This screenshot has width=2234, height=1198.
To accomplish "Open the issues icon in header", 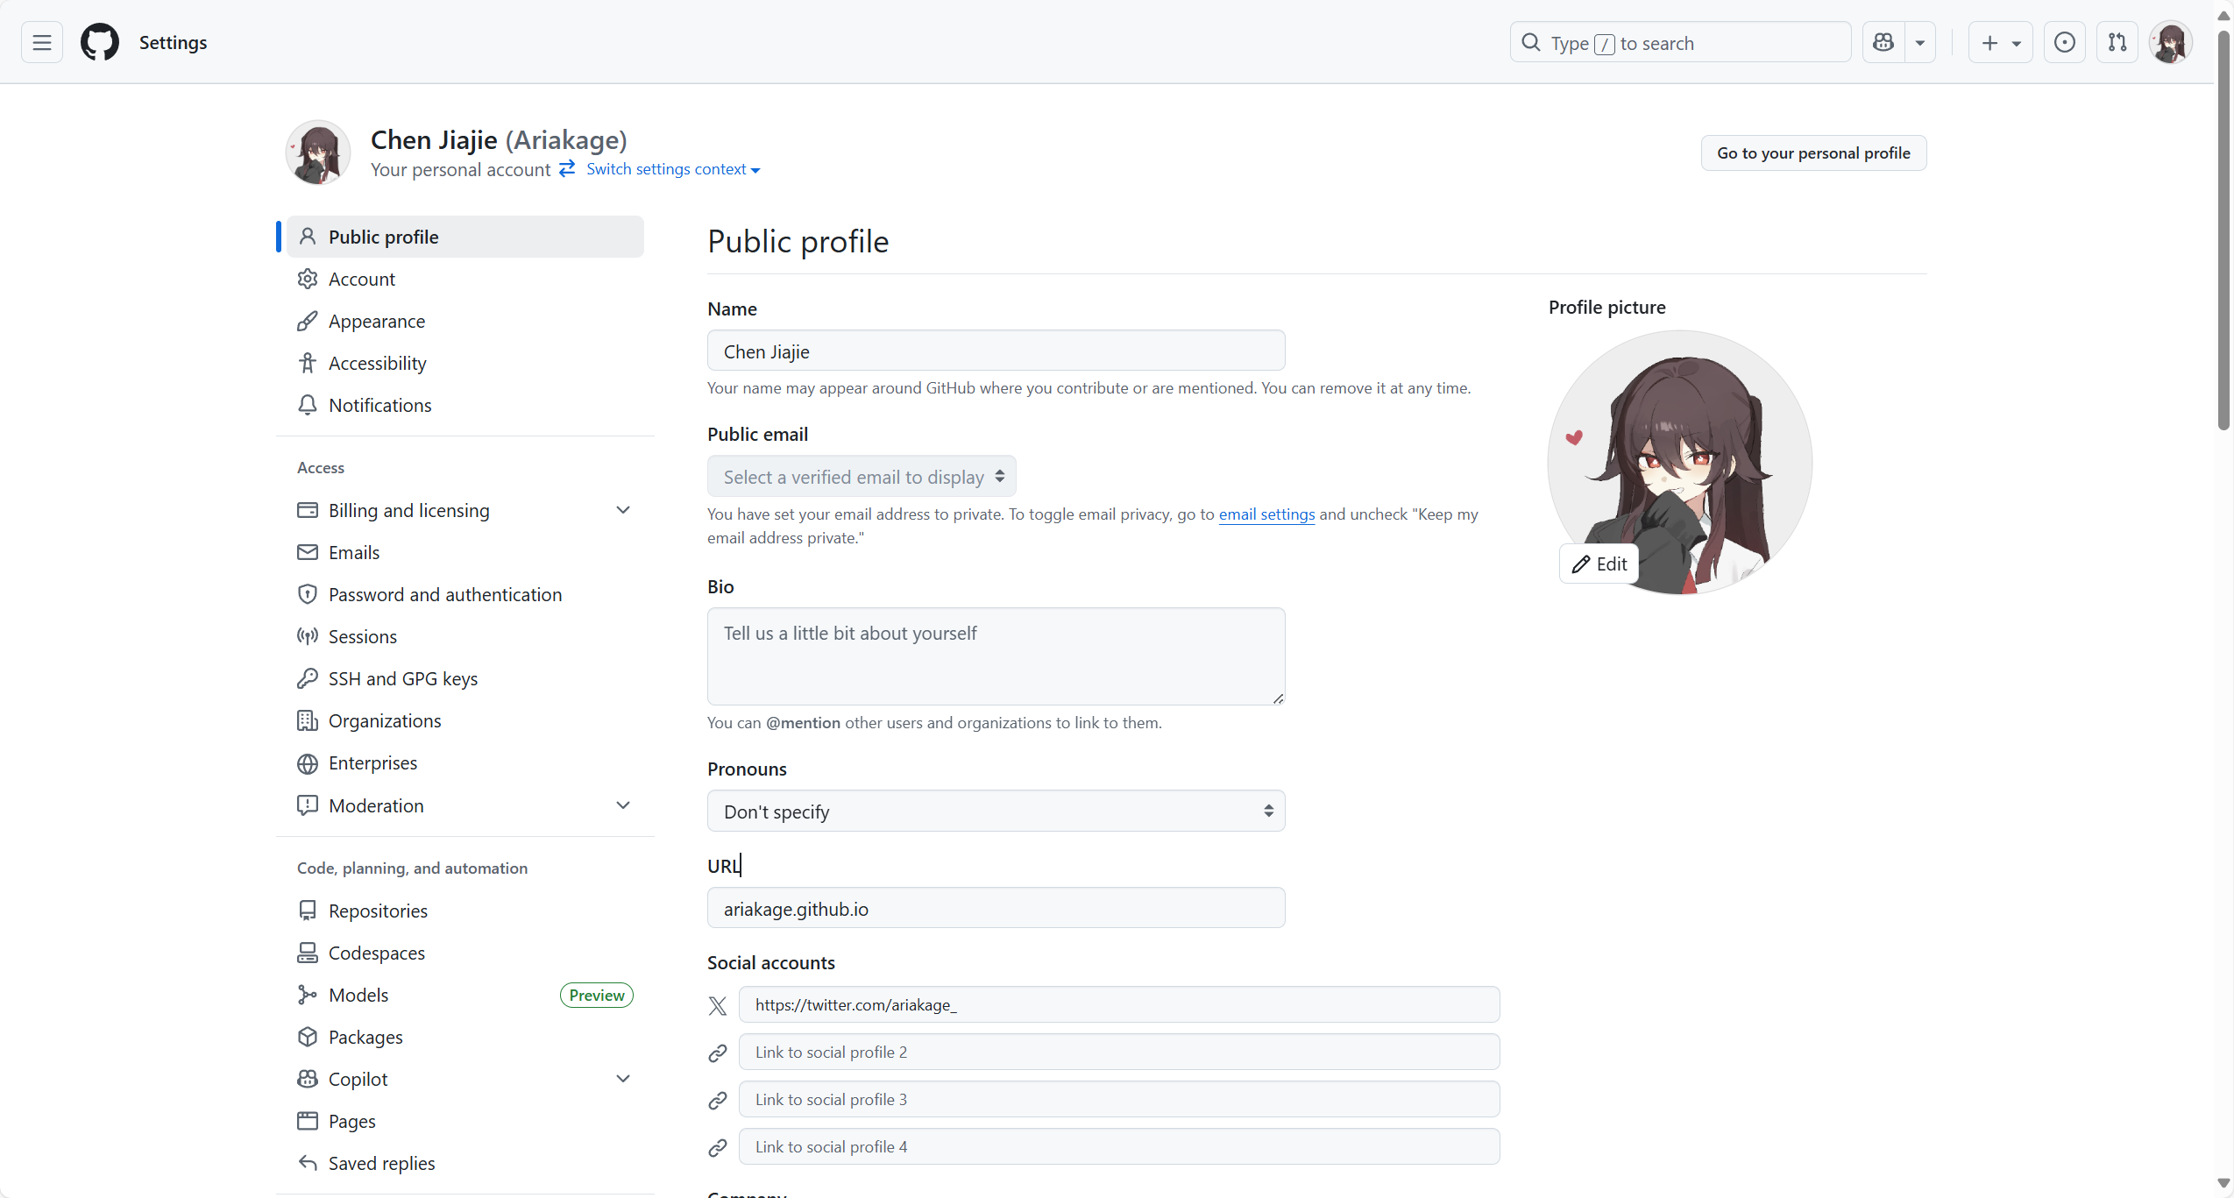I will (x=2064, y=42).
